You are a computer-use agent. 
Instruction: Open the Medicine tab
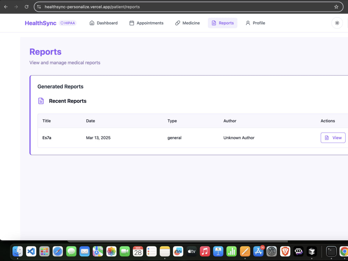[187, 23]
